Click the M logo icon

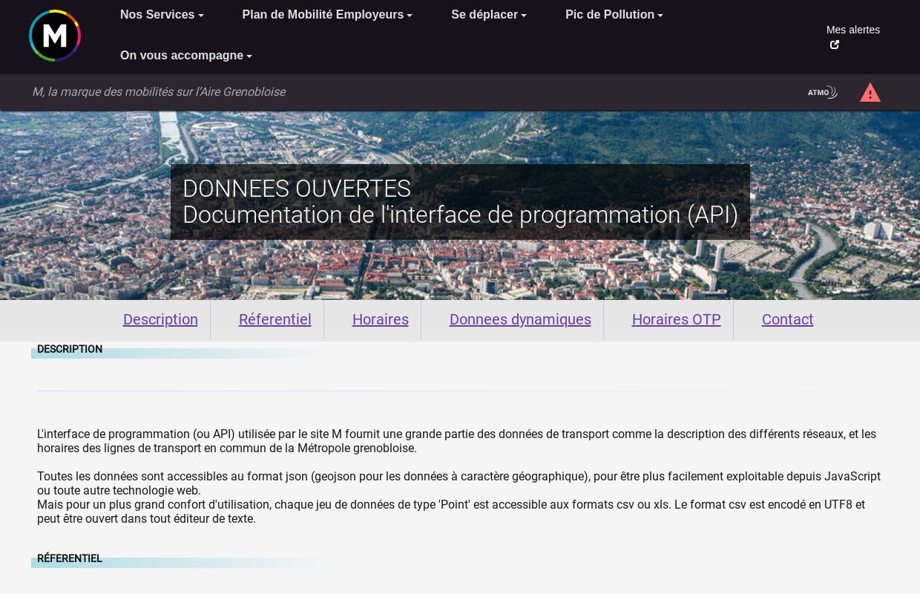(x=55, y=36)
